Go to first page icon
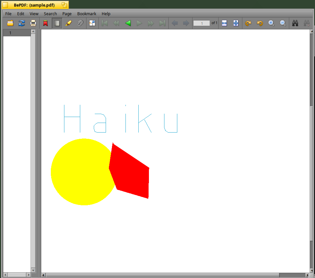This screenshot has width=315, height=278. 105,23
